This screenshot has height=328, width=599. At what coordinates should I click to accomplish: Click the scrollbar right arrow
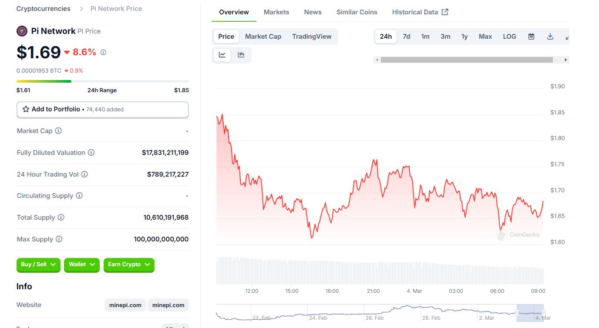pyautogui.click(x=565, y=60)
